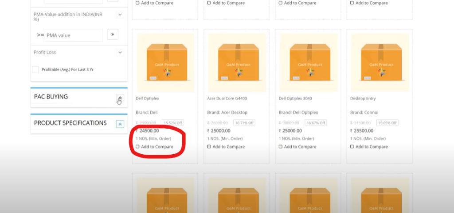Viewport: 454px width, 213px height.
Task: Click the 19.05% Off discount badge
Action: 387,123
